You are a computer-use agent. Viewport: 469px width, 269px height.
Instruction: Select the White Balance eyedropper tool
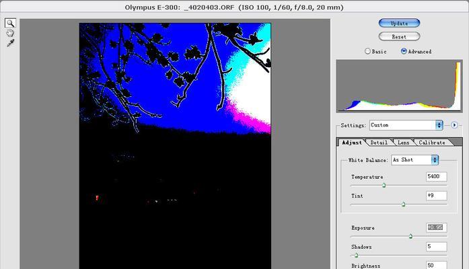tap(11, 43)
